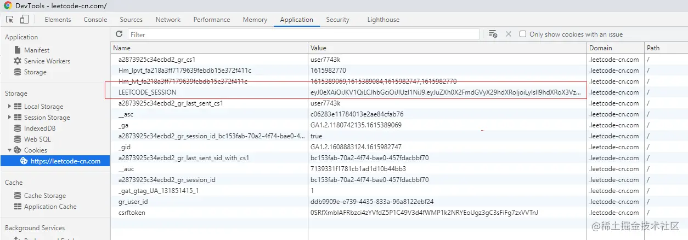Click the cookie Filter input field
The width and height of the screenshot is (688, 240).
tap(303, 34)
